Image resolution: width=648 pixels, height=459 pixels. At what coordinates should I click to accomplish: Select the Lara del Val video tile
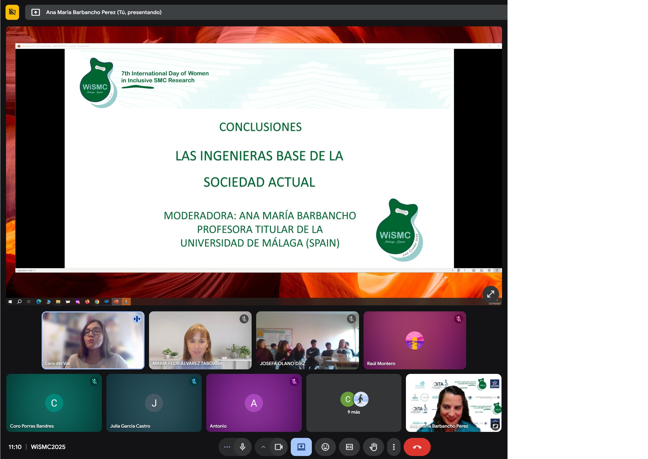pyautogui.click(x=93, y=340)
